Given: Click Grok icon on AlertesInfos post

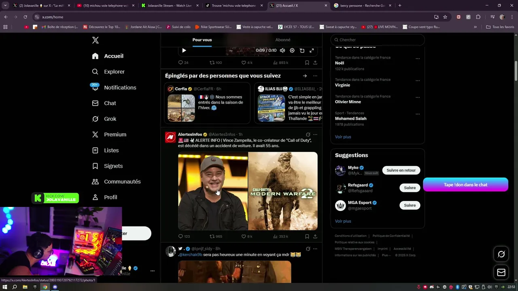Looking at the screenshot, I should click(x=308, y=135).
